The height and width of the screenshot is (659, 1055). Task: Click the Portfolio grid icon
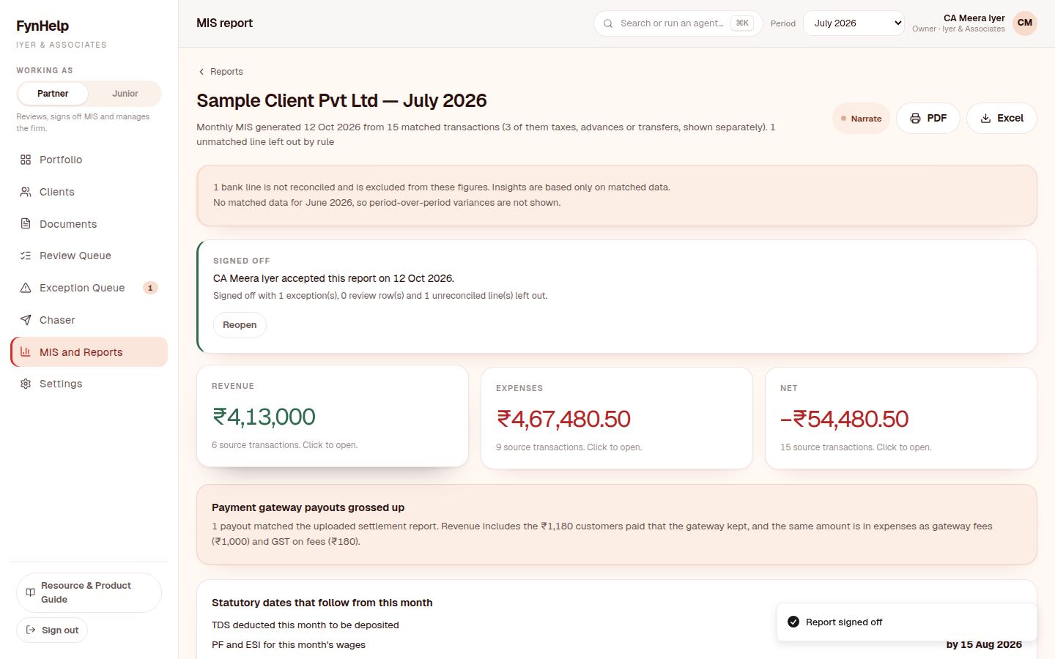click(x=26, y=160)
